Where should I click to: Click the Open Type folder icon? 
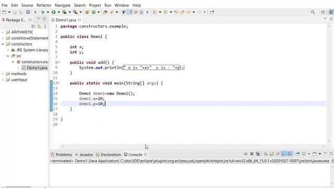tap(105, 12)
